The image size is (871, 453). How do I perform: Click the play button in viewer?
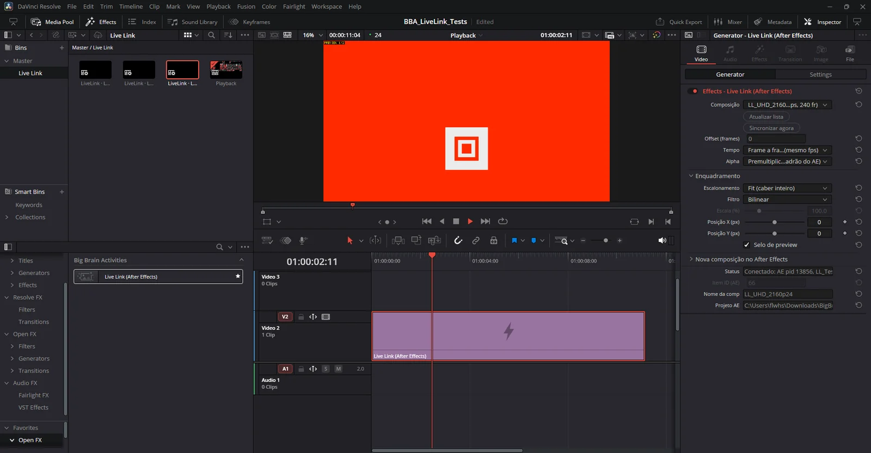470,221
